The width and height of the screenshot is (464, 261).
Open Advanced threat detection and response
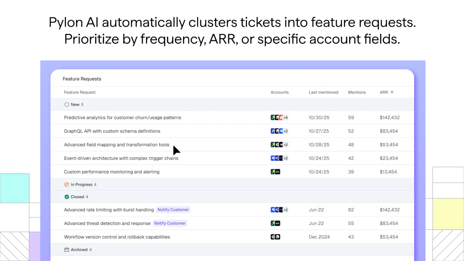[x=107, y=223]
